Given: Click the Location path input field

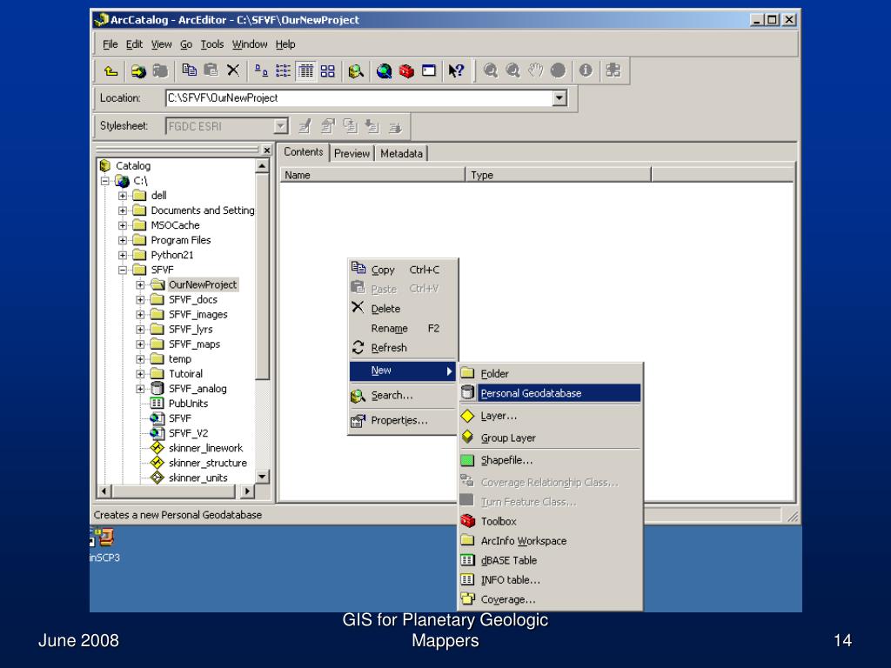Looking at the screenshot, I should (359, 98).
